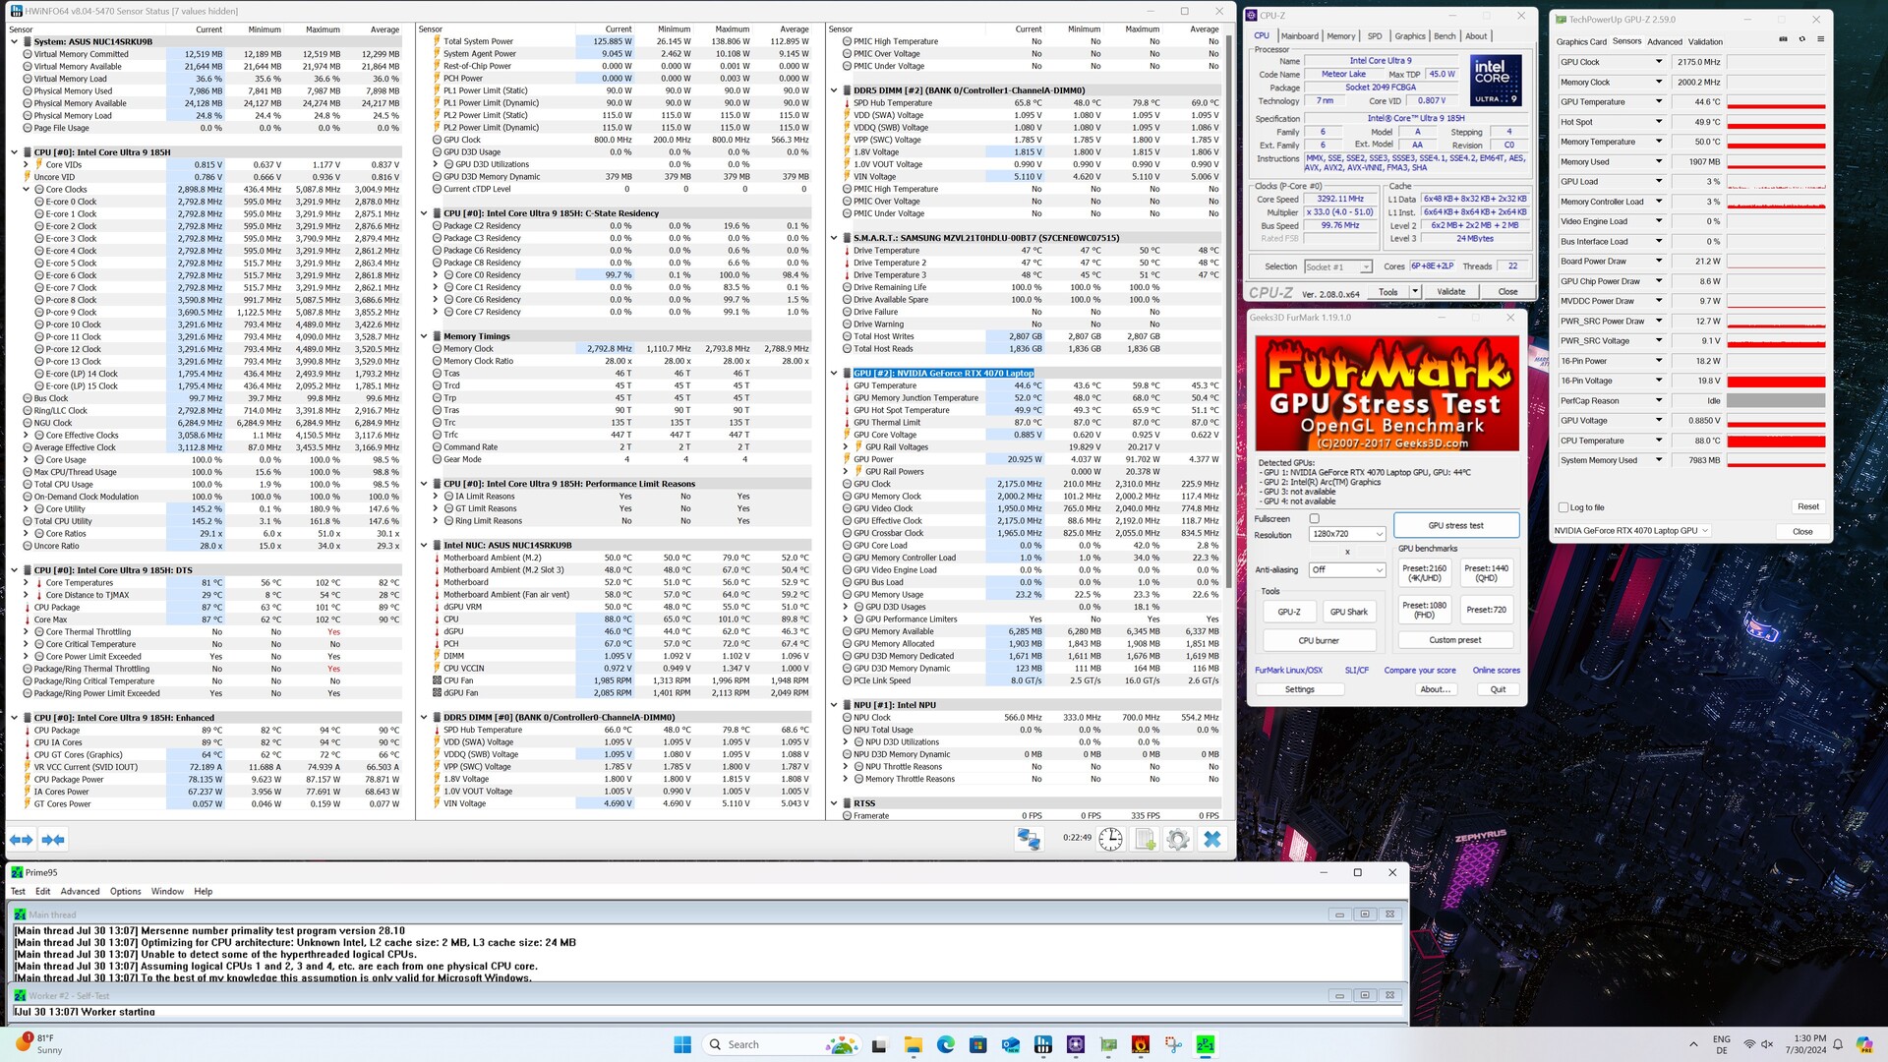Open HWiNFO remote network connection icon
Image resolution: width=1888 pixels, height=1062 pixels.
tap(1029, 839)
